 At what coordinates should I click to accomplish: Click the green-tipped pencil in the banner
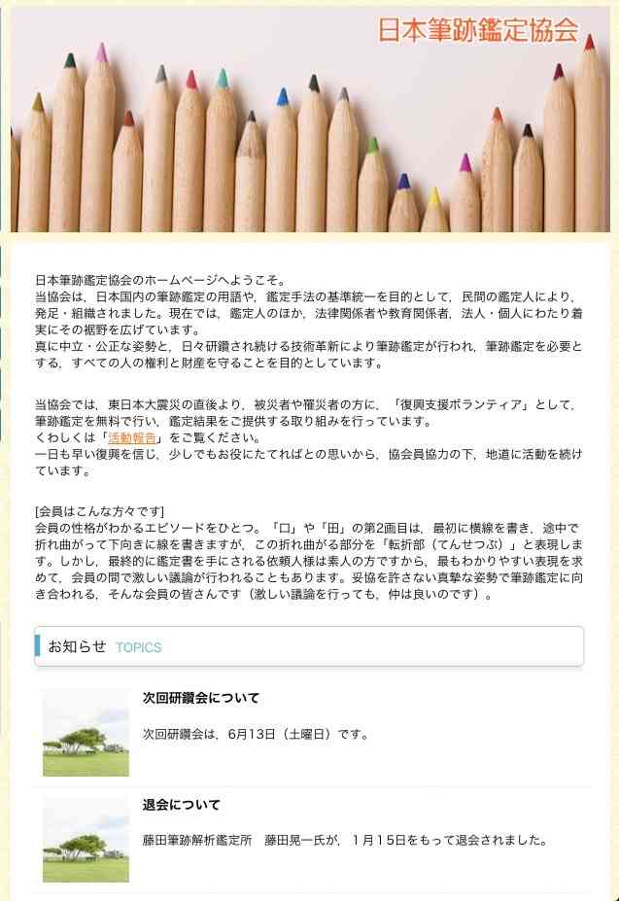point(373,185)
